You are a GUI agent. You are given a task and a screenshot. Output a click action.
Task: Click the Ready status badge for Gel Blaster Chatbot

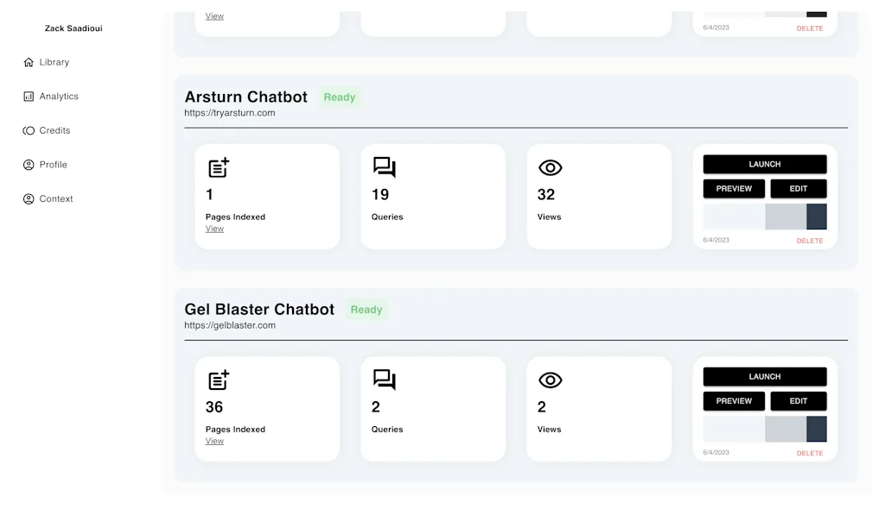click(x=366, y=309)
